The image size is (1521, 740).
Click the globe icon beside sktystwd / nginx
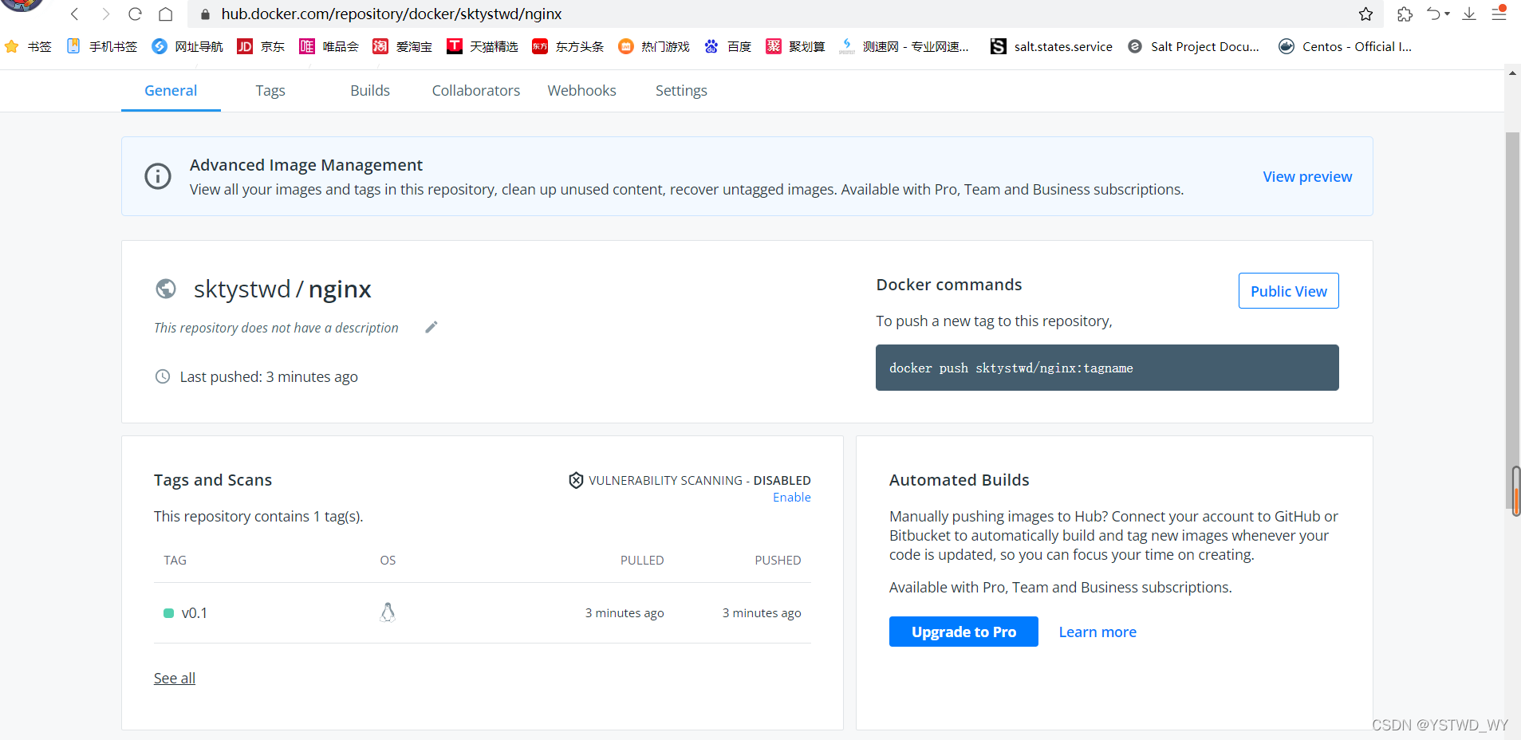pos(166,289)
